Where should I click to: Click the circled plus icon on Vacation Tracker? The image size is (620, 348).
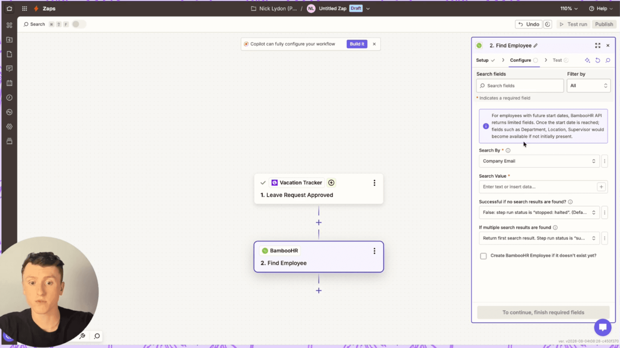pyautogui.click(x=331, y=183)
